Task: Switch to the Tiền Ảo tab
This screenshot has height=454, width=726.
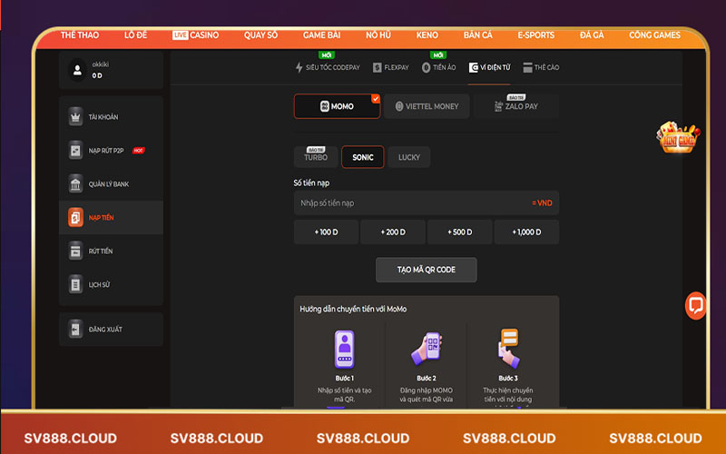Action: (439, 67)
